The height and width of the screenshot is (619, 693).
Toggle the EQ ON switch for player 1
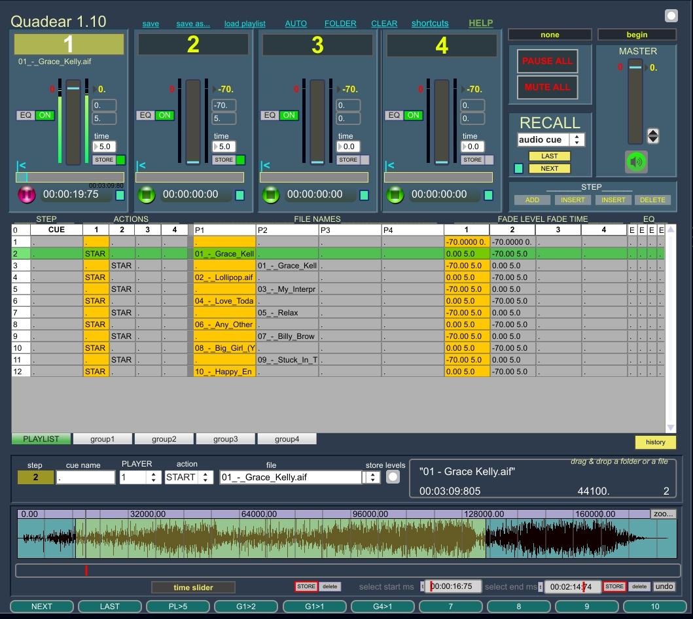pos(44,115)
